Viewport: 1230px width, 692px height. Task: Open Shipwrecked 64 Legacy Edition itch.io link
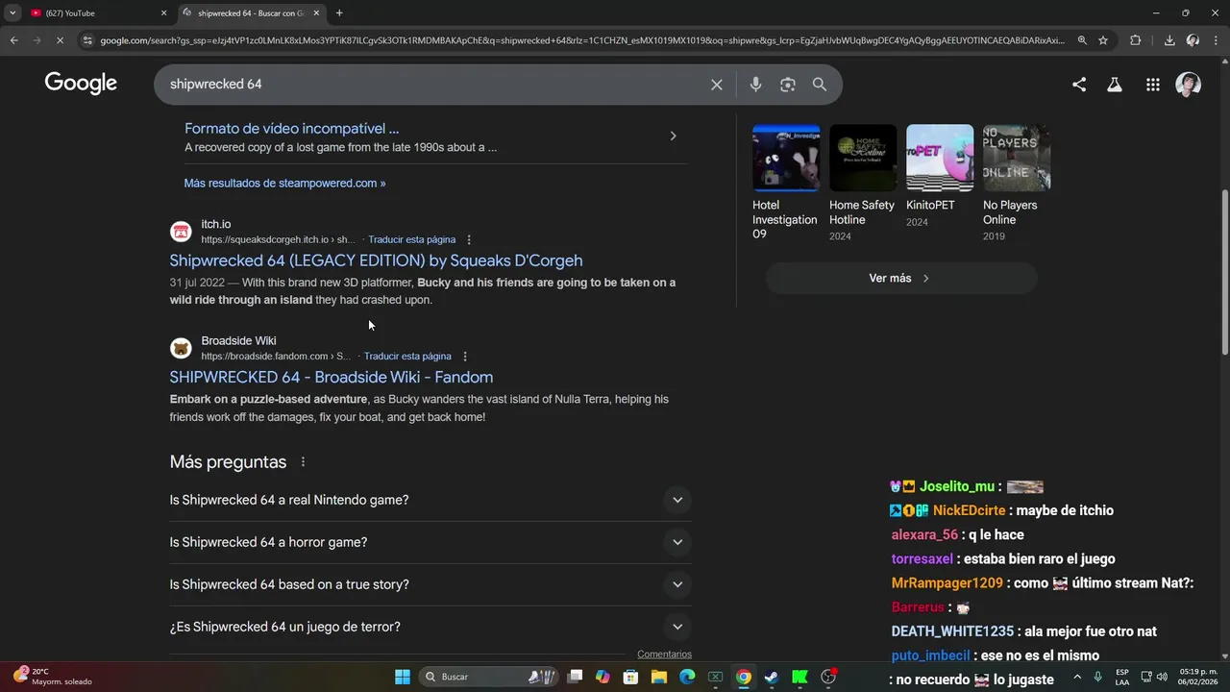point(376,260)
